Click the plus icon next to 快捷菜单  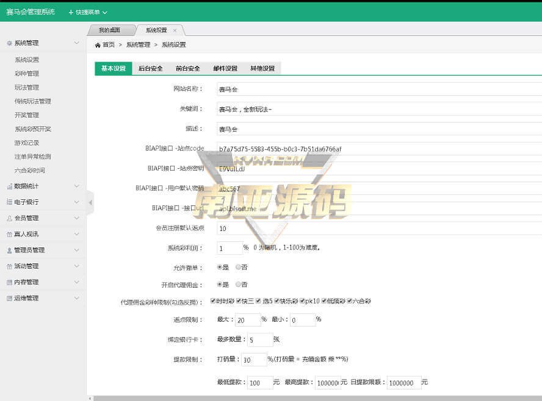pos(71,12)
